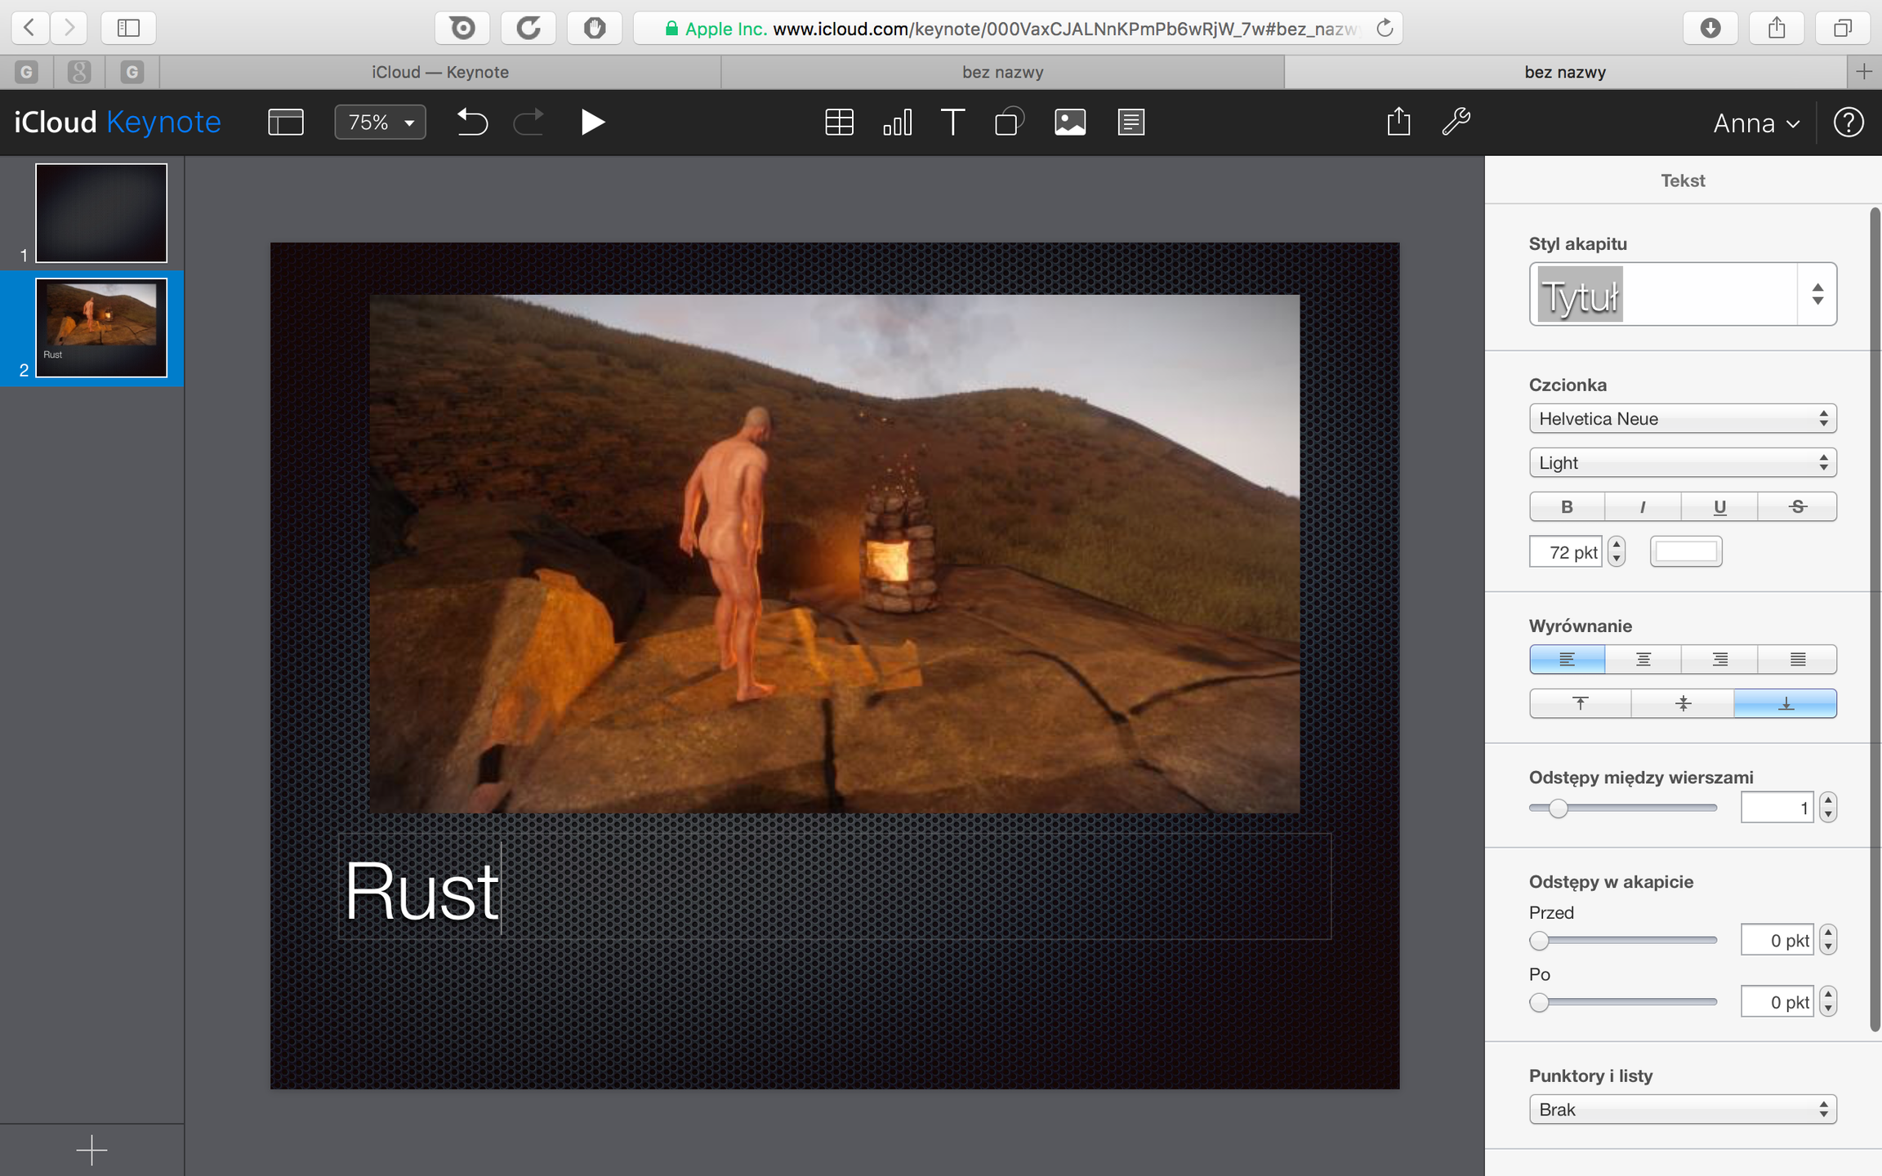Adjust the Przed paragraph spacing stepper
1882x1176 pixels.
(1828, 940)
